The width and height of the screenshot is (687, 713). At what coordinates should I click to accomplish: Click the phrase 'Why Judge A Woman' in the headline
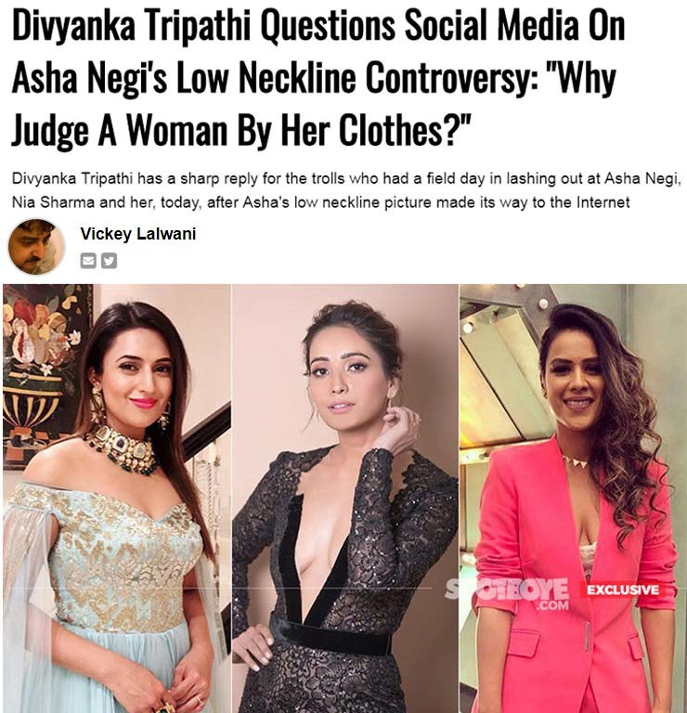(313, 105)
